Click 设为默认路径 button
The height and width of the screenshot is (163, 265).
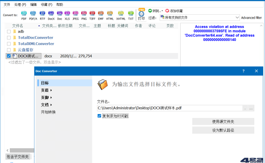tap(223, 130)
